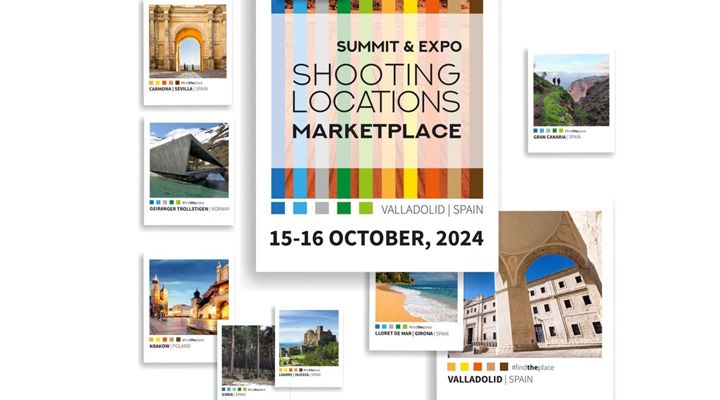720x400 pixels.
Task: Click the 'LOARRE | HUESCA | SPAIN' caption
Action: click(x=300, y=375)
